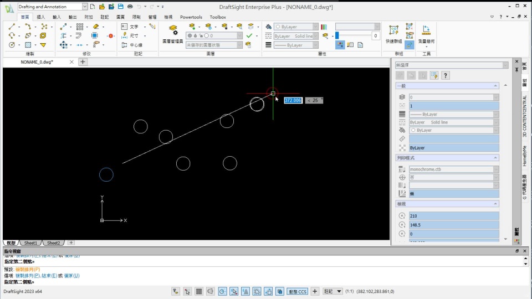Select the Circle draw tool
532x299 pixels.
[12, 45]
